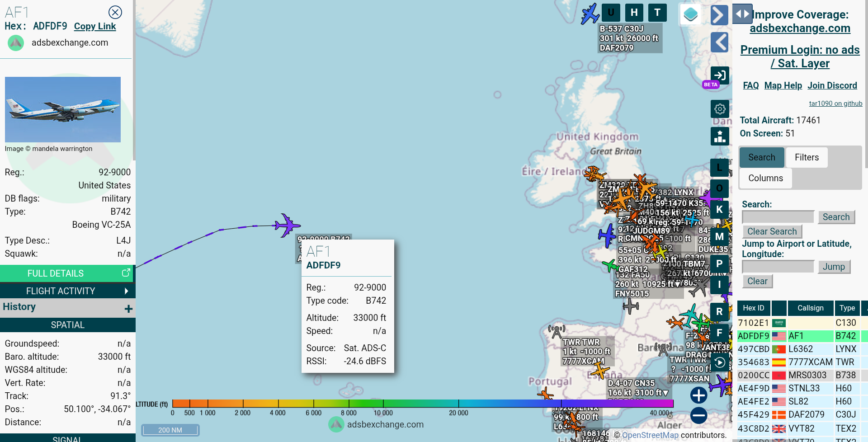Select the 497CBD L6362 table row

pyautogui.click(x=802, y=349)
